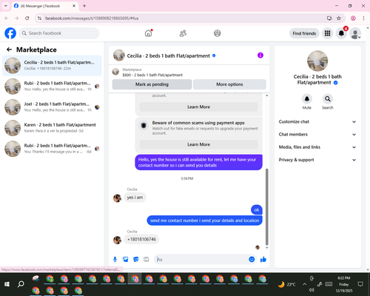The height and width of the screenshot is (296, 370).
Task: Click the chat scrollbar thumb
Action: pos(266,206)
